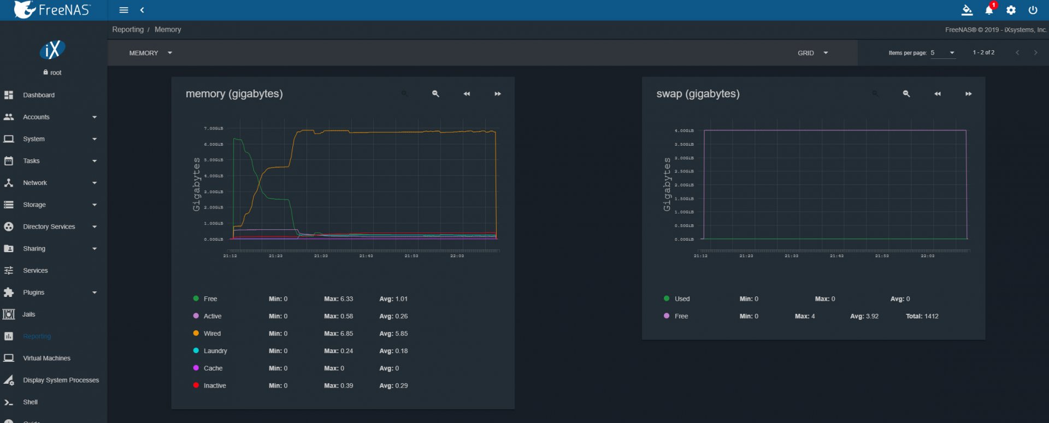
Task: Click the iX logo in the sidebar
Action: point(52,50)
